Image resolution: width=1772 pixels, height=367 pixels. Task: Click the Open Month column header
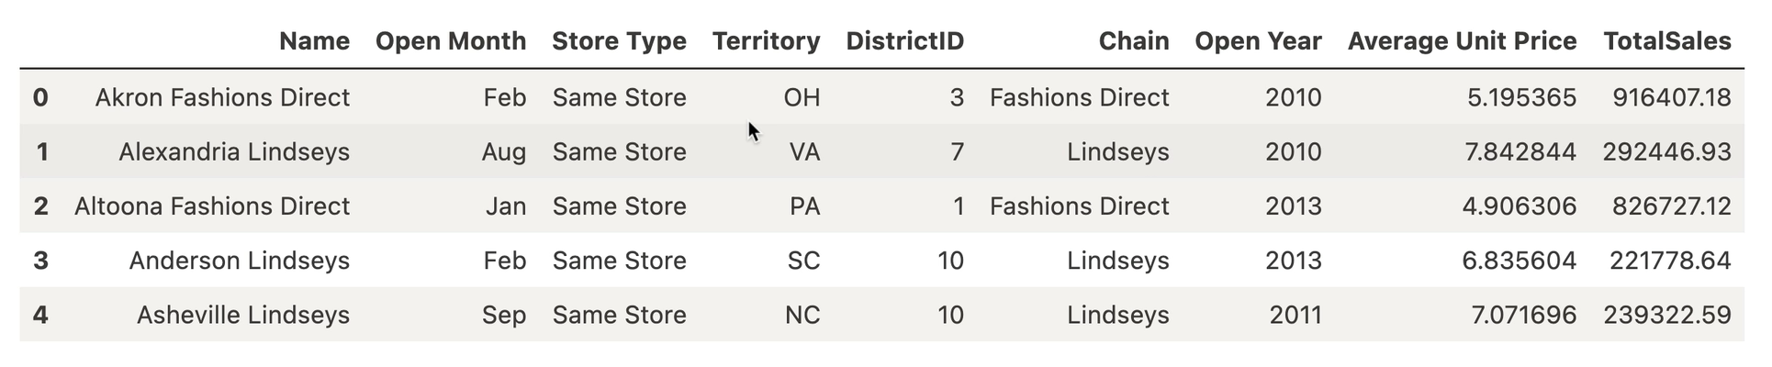451,41
